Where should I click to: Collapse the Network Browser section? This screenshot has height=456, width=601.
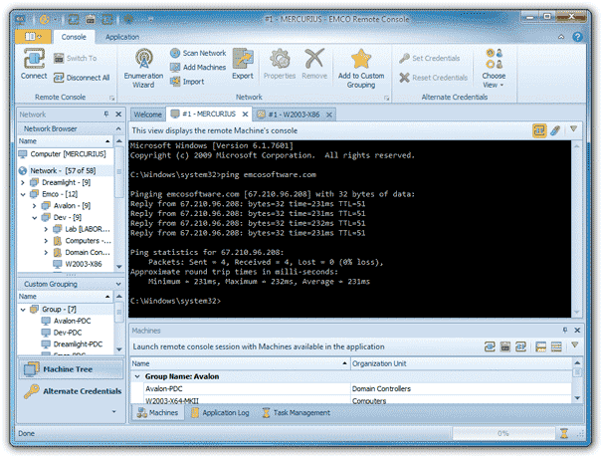click(x=118, y=128)
